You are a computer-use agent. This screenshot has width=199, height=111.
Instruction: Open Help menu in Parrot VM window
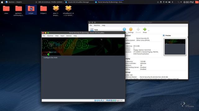coord(75,36)
